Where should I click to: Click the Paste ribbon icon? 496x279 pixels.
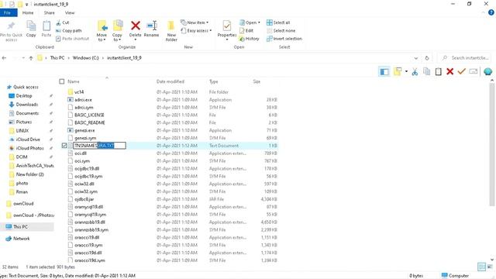coord(46,26)
